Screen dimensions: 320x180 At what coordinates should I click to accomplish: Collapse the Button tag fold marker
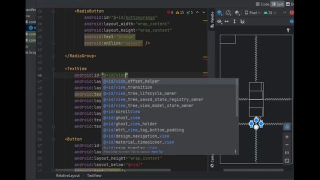point(53,139)
